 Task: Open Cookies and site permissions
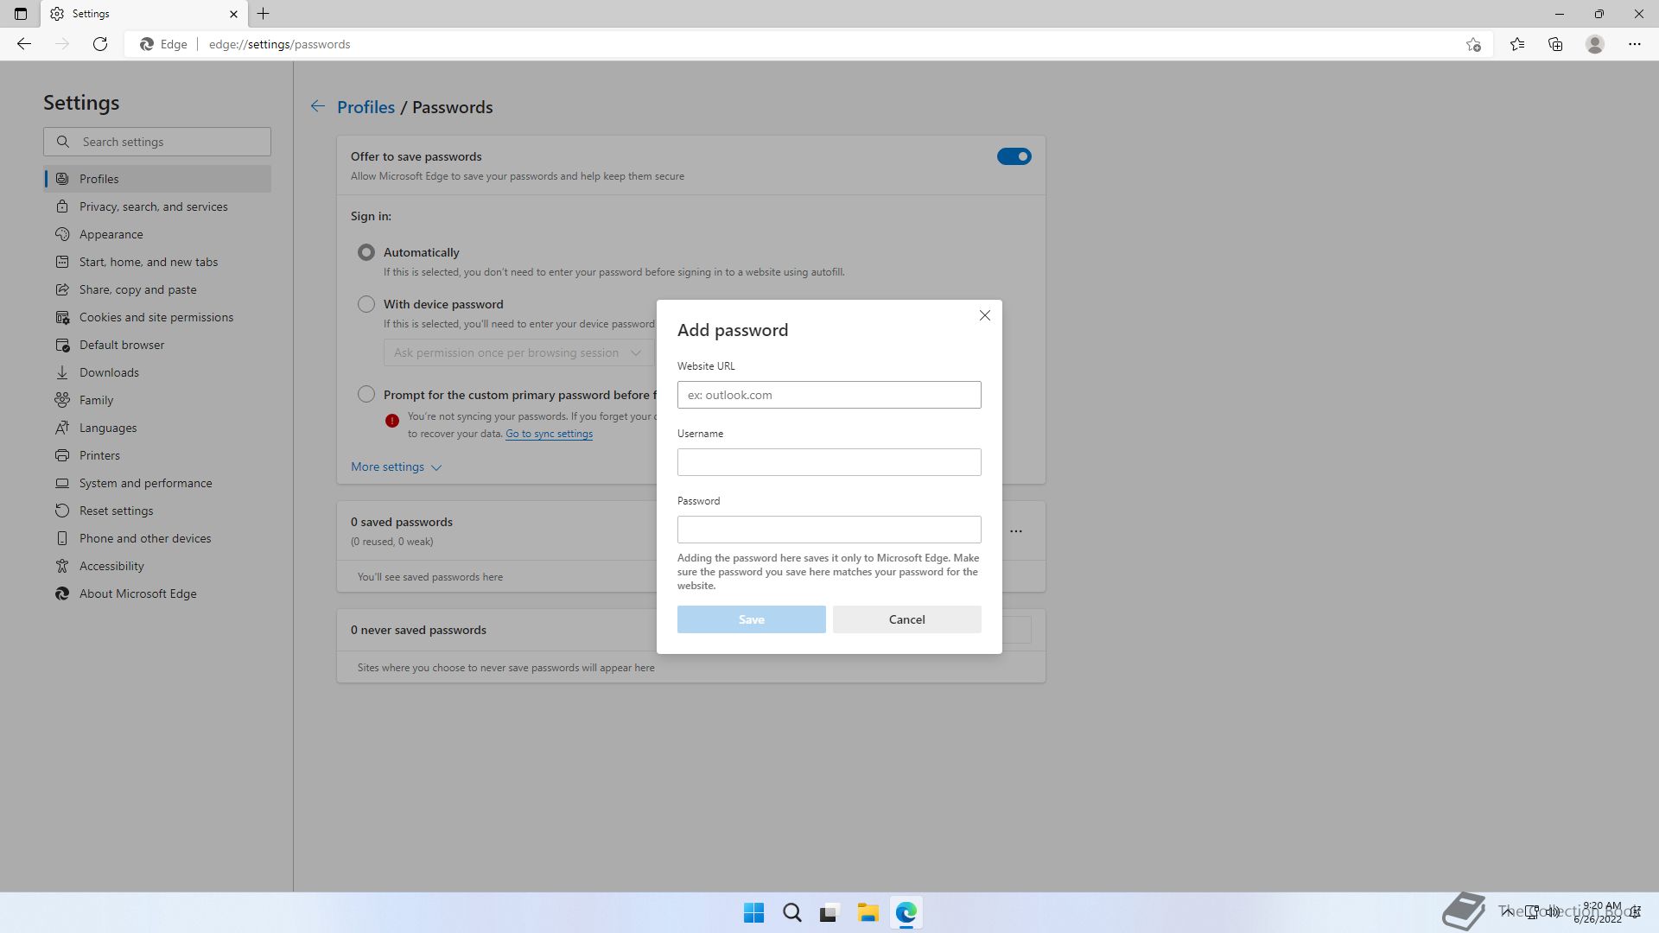click(x=157, y=317)
